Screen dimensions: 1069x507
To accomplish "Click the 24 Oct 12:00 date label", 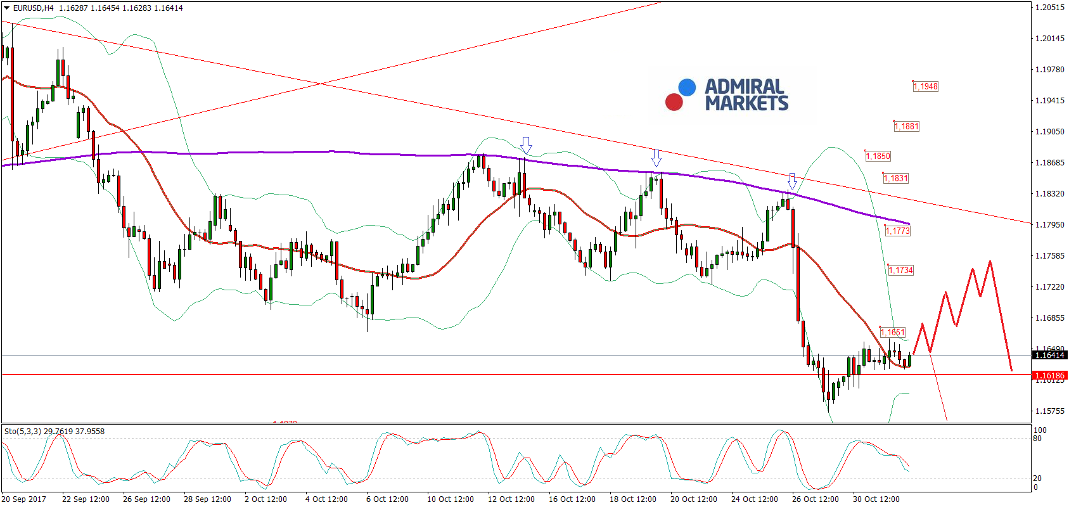I will point(755,499).
